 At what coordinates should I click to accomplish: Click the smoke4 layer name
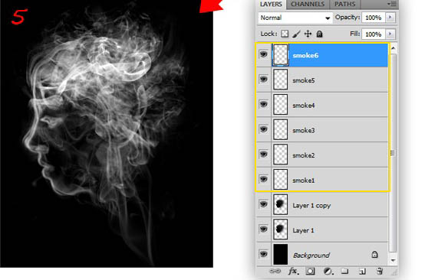click(304, 106)
